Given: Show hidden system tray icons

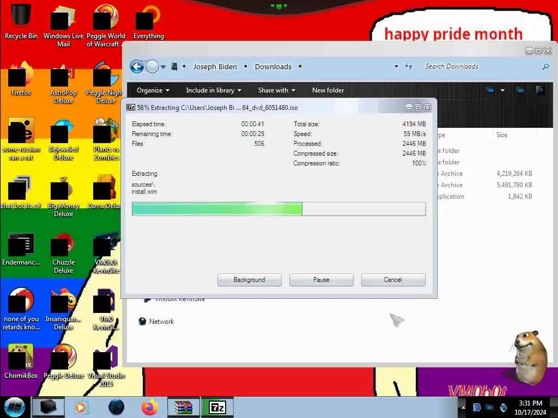Looking at the screenshot, I should 463,407.
